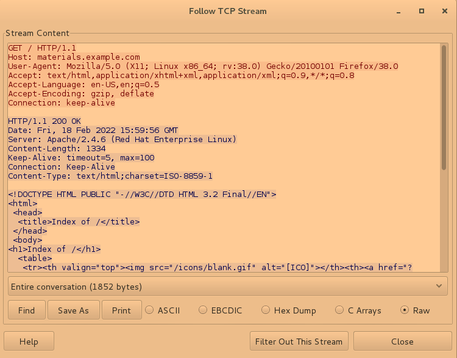Open the Help dialog
Viewport: 457px width, 358px height.
(x=29, y=342)
